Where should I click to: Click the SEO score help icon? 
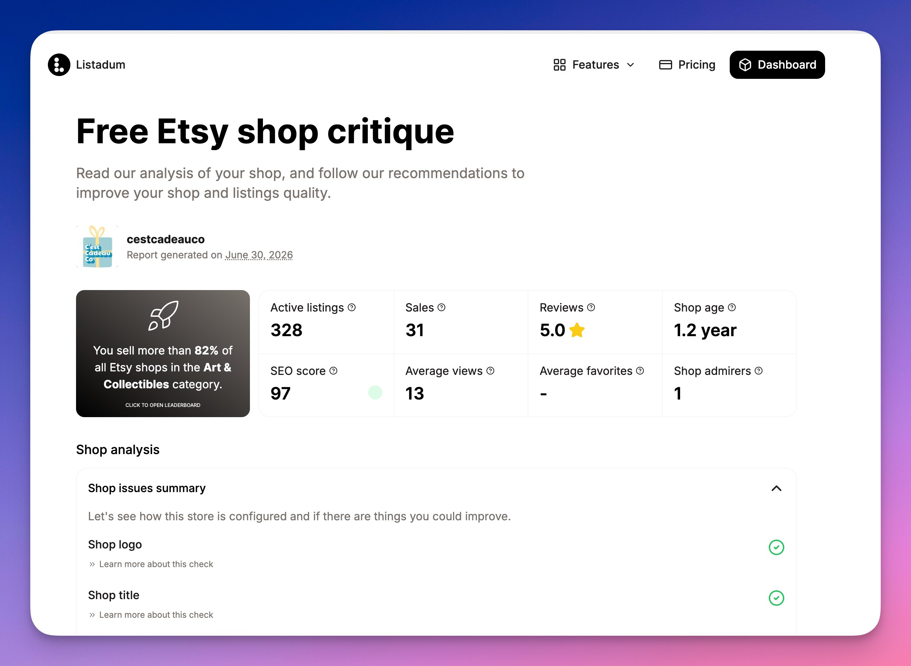[333, 371]
